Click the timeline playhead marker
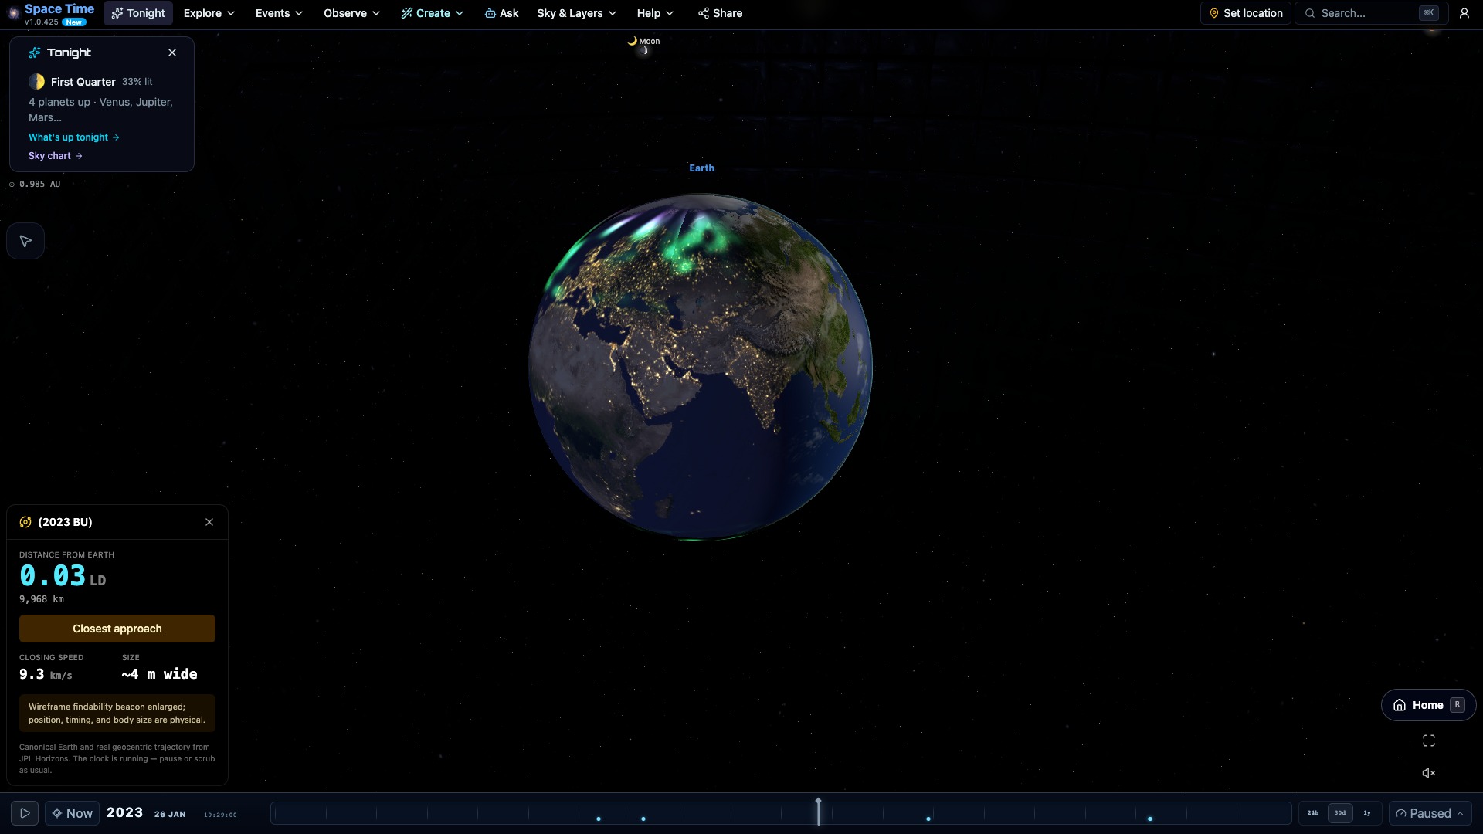Screen dimensions: 1483x834 819,812
